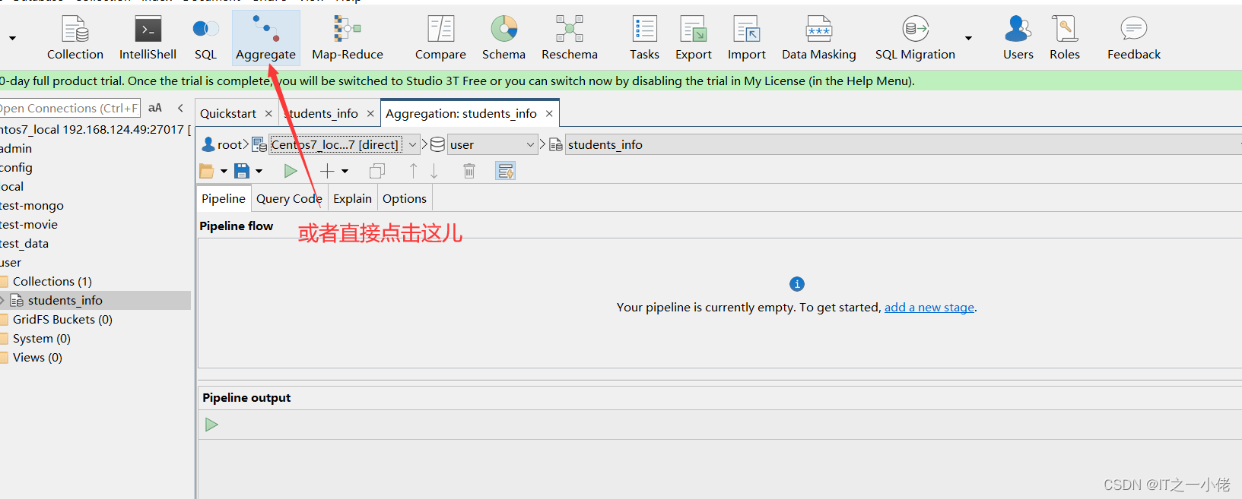Open the Compare tool
Image resolution: width=1242 pixels, height=499 pixels.
(x=440, y=38)
